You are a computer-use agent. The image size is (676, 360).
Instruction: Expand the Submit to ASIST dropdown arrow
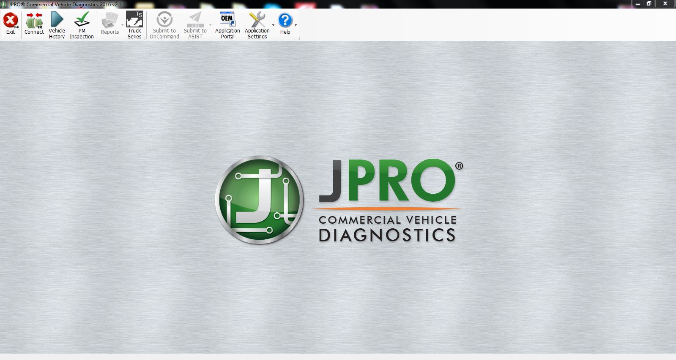click(x=210, y=25)
